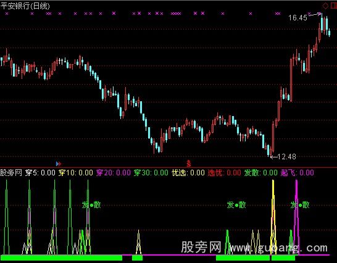Click the blue-red double arrow marker
The height and width of the screenshot is (263, 337).
[x=58, y=164]
